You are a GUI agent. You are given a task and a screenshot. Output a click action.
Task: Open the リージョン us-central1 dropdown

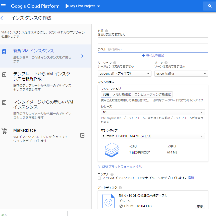125,74
